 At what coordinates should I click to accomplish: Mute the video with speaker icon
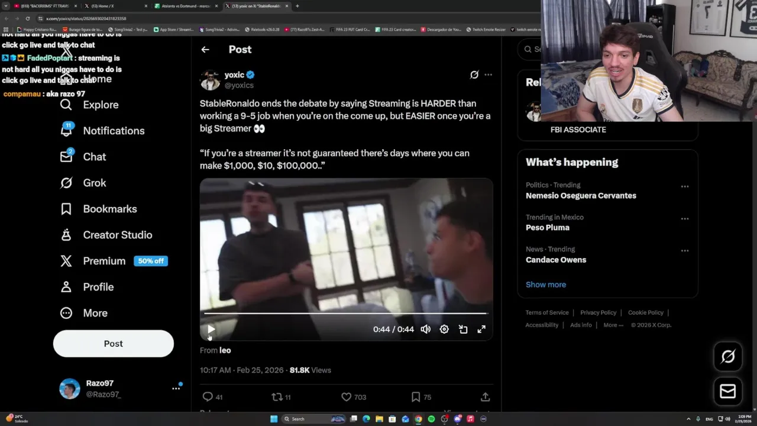(x=425, y=330)
